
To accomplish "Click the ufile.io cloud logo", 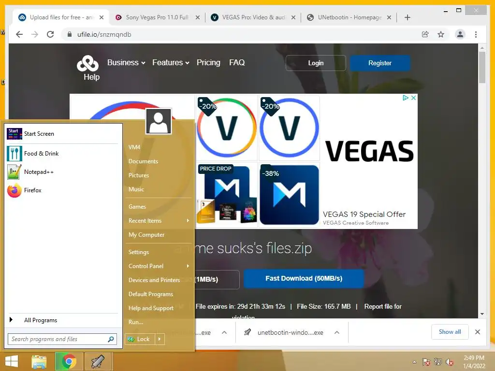I will (88, 63).
